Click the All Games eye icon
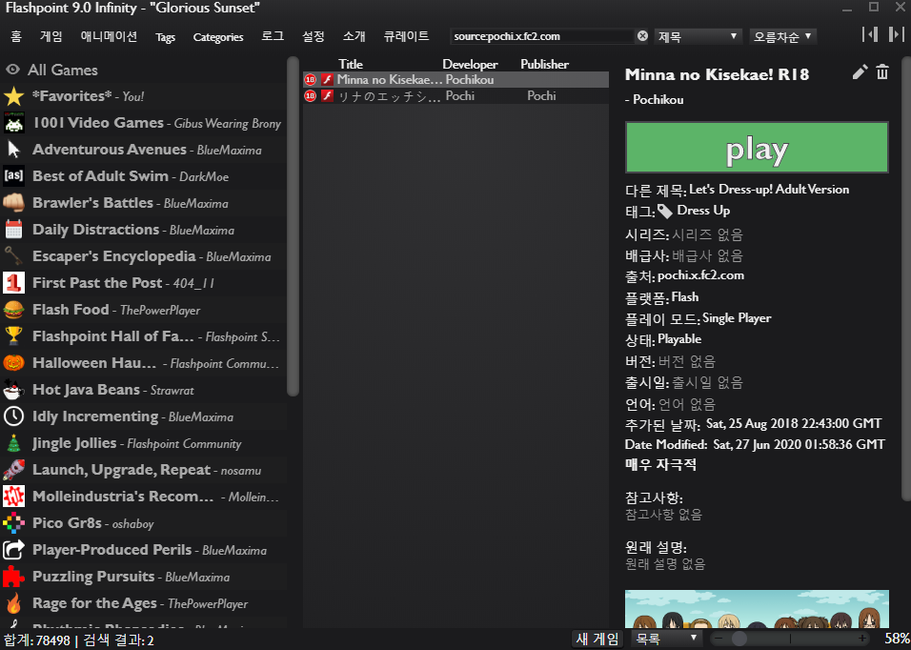The width and height of the screenshot is (911, 650). [x=12, y=70]
